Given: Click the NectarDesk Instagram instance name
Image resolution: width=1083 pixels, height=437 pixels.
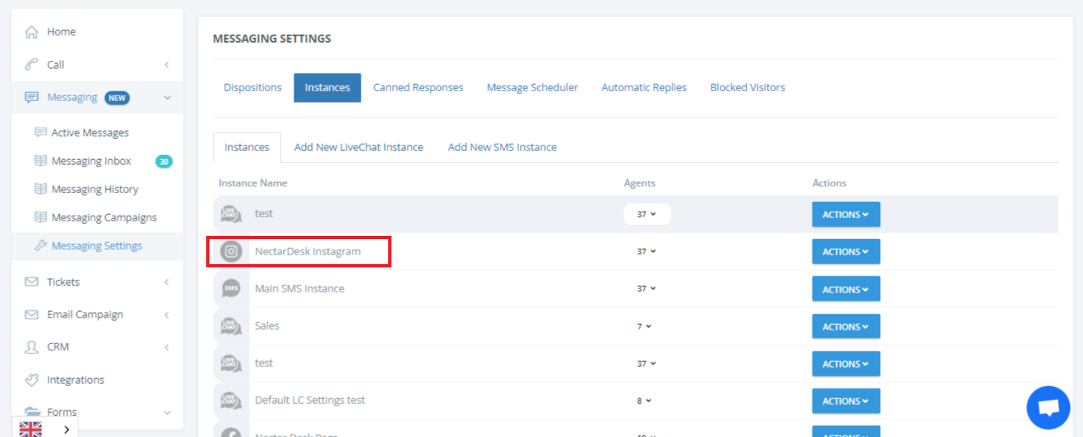Looking at the screenshot, I should [x=307, y=251].
